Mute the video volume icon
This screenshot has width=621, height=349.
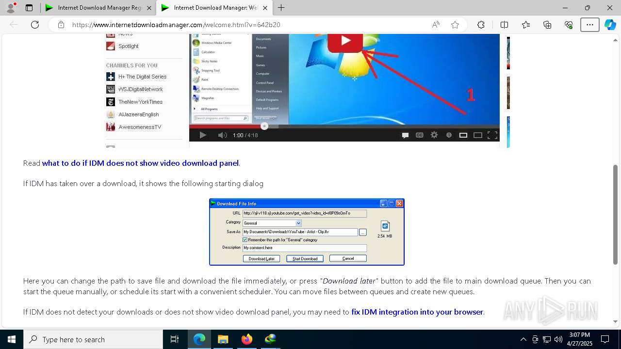tap(222, 135)
